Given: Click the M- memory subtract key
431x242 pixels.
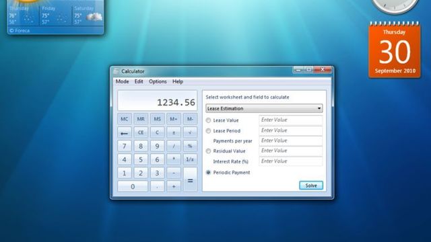Looking at the screenshot, I should pos(190,119).
